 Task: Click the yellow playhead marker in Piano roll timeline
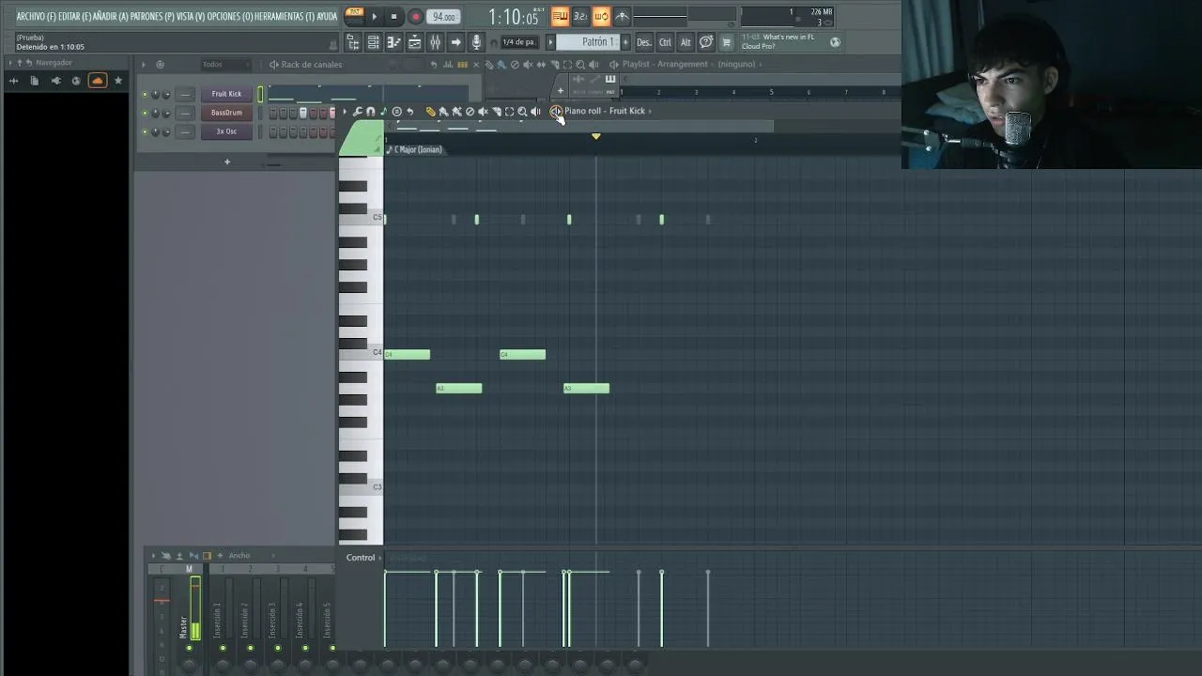595,137
